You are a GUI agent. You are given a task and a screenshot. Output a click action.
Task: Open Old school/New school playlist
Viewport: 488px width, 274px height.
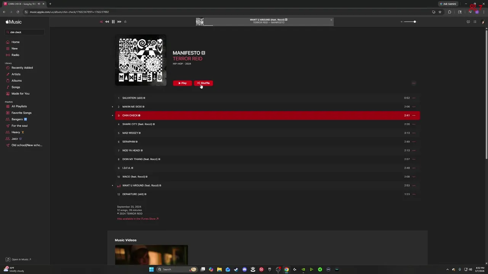pos(27,145)
